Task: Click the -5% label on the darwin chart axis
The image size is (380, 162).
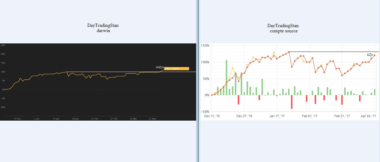Action: coord(3,98)
